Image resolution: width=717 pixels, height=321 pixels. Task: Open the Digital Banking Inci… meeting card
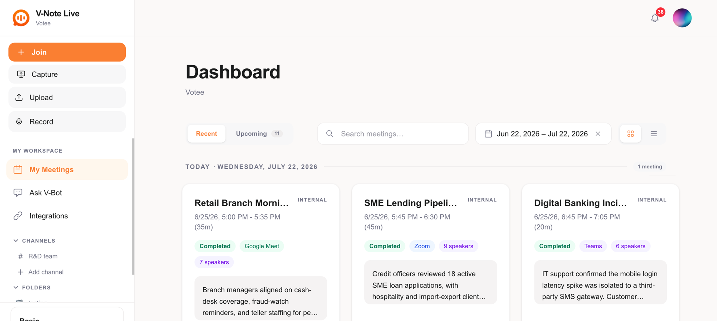click(x=600, y=252)
